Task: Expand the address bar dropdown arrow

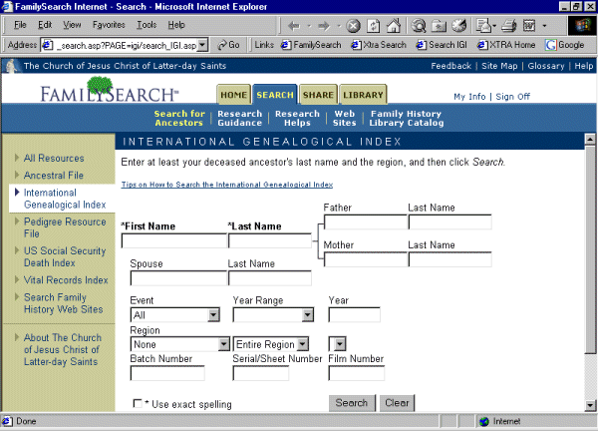Action: [x=203, y=45]
